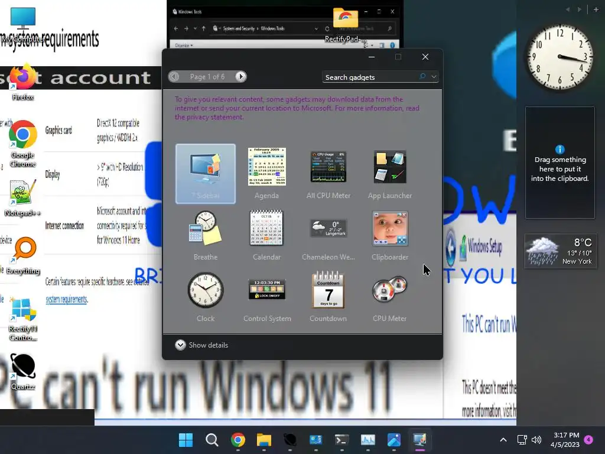This screenshot has height=454, width=605.
Task: Open the Windows Start menu
Action: click(186, 440)
